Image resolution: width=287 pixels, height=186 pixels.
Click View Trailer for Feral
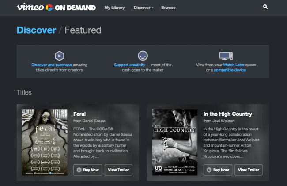click(x=118, y=170)
